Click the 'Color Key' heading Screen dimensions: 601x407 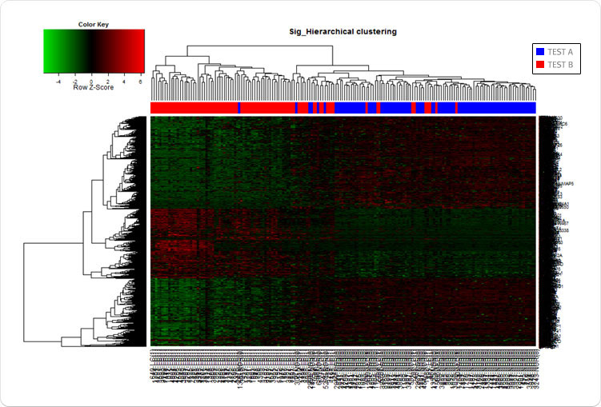(94, 24)
